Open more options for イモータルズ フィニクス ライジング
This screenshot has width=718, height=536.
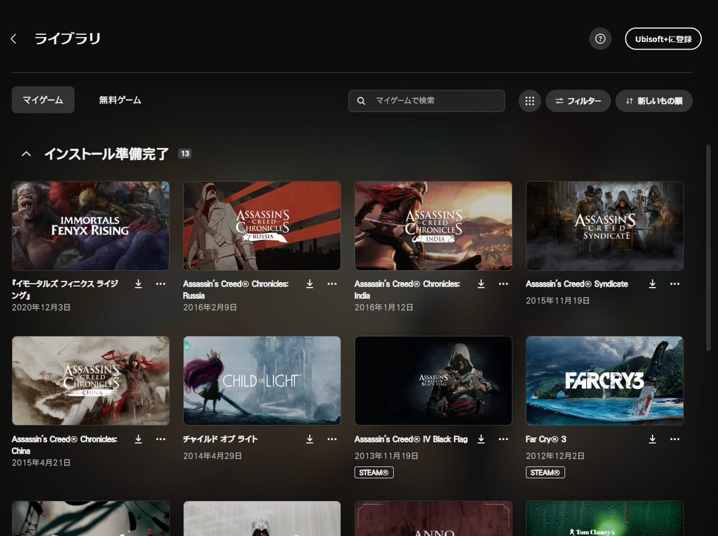[160, 284]
